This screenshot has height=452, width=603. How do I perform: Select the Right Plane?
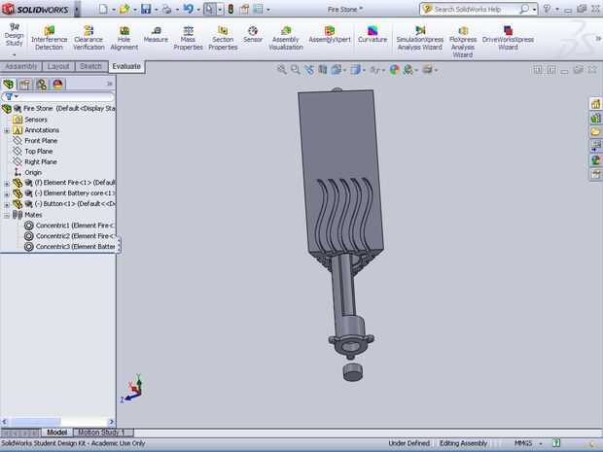[41, 161]
